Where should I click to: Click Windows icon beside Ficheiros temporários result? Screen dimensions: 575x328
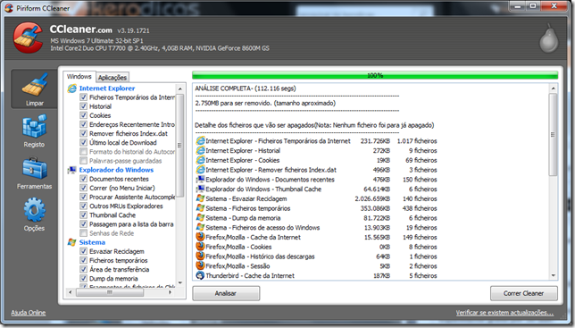200,208
